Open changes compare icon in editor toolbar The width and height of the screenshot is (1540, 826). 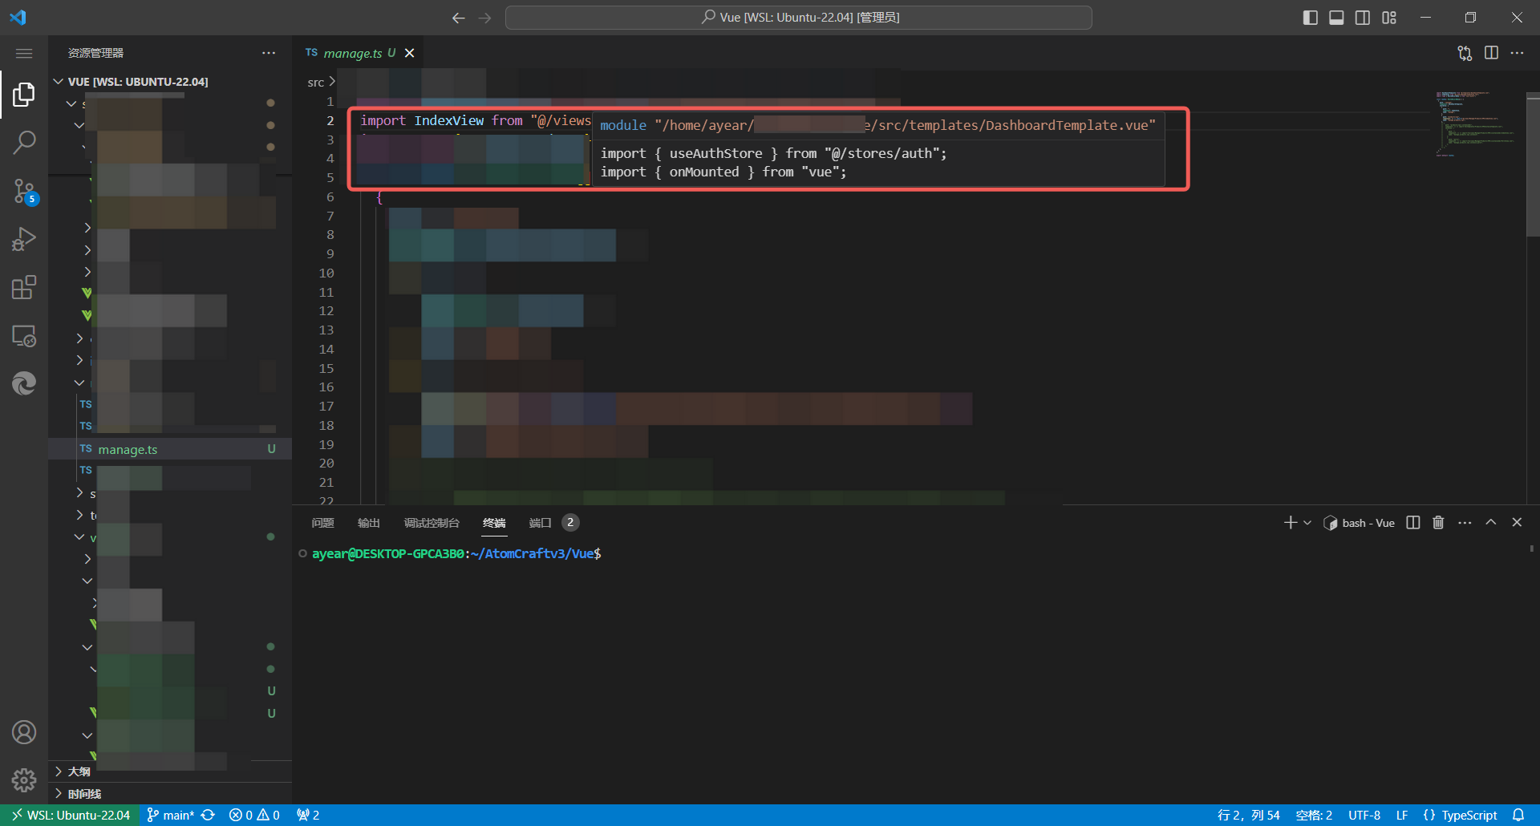pyautogui.click(x=1465, y=53)
